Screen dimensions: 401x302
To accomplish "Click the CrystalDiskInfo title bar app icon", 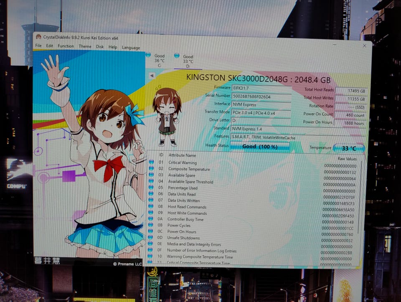I will (x=38, y=37).
